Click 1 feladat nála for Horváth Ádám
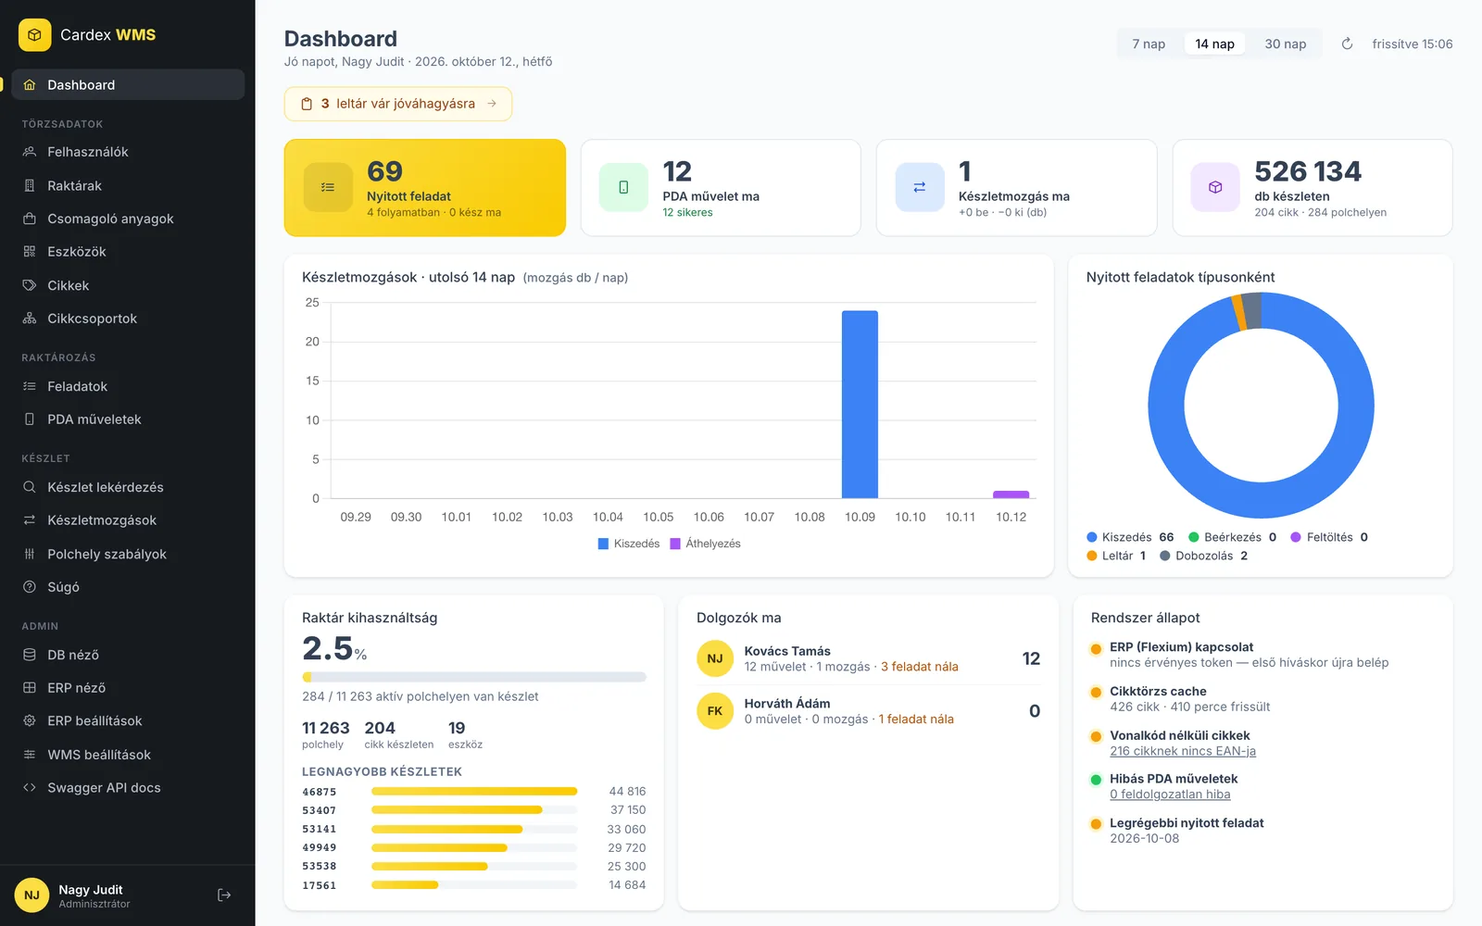Screen dimensions: 1482x926 coord(915,719)
